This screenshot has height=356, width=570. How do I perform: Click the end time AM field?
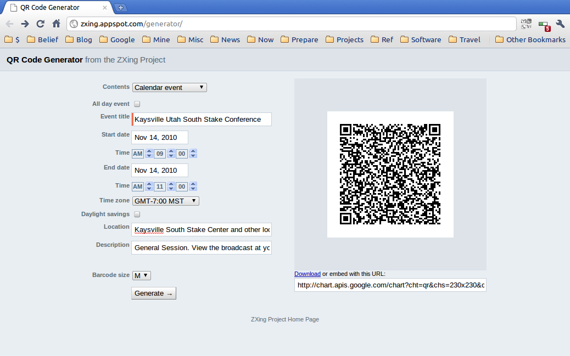click(138, 187)
